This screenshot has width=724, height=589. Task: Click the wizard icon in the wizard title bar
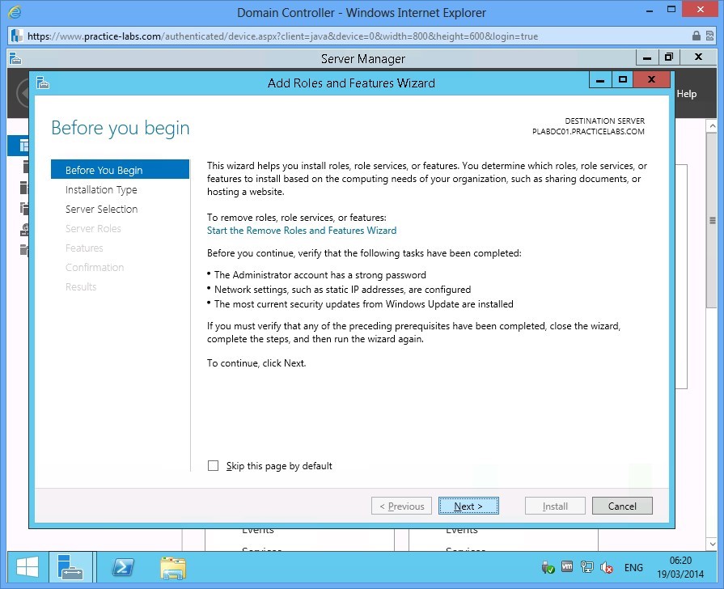[43, 83]
